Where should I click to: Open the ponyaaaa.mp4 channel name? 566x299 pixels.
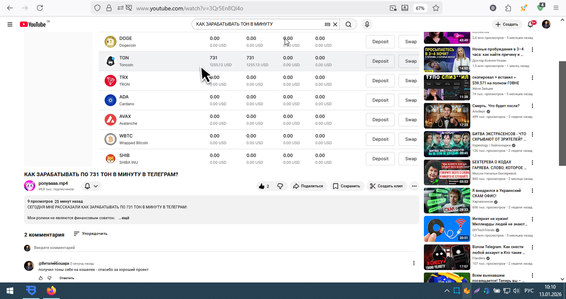[53, 183]
